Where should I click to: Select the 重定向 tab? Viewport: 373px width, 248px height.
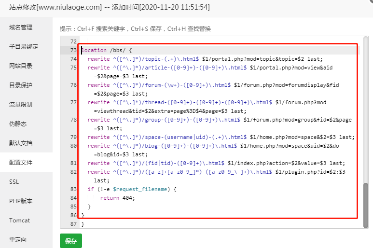point(18,240)
